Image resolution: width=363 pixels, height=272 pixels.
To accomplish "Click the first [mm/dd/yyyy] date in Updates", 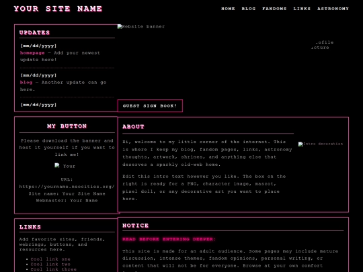I will pyautogui.click(x=38, y=46).
